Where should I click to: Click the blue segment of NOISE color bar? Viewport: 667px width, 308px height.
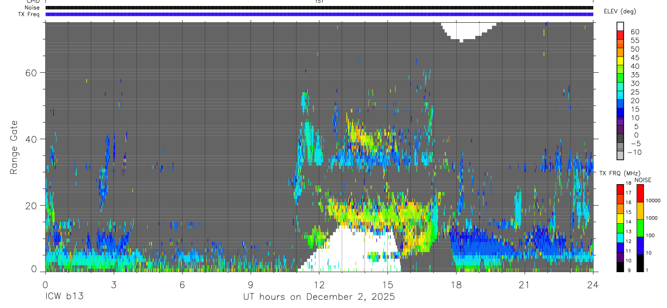[640, 245]
